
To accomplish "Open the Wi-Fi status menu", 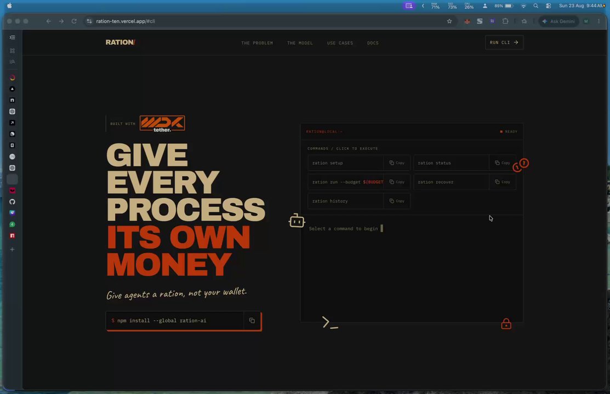I will 523,6.
